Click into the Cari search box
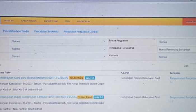Screen dimensions: 196x112 193,66
